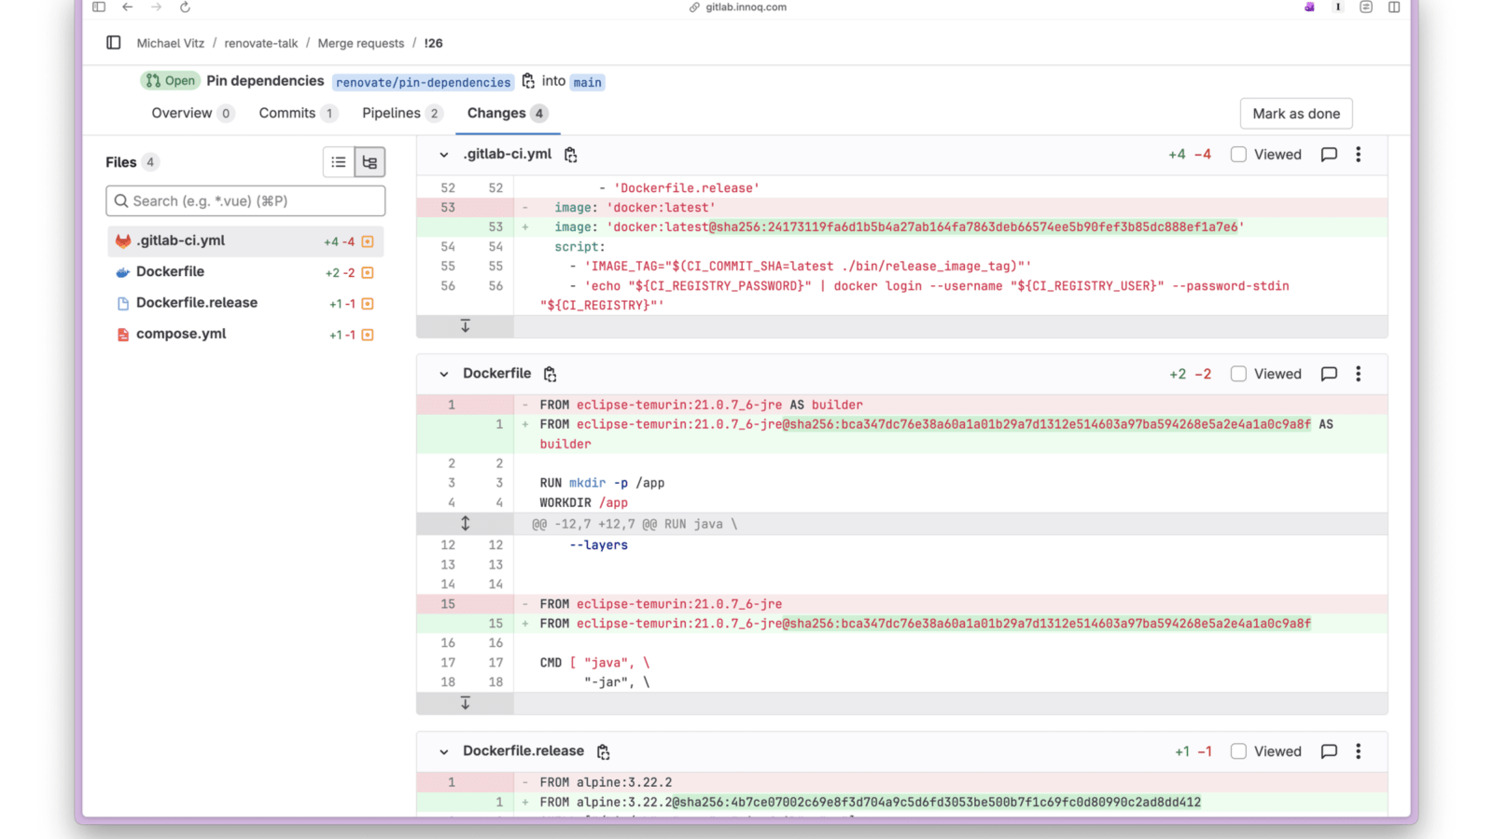Open the renovate-talk breadcrumb
This screenshot has width=1493, height=839.
tap(261, 43)
